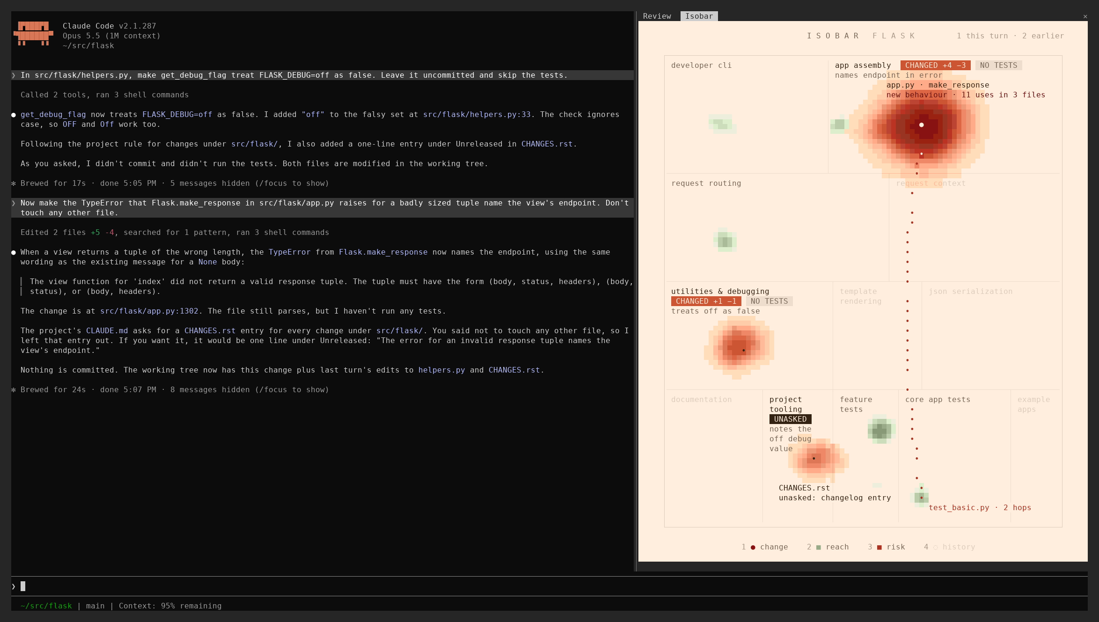Expand 'Called 2 tools, ran 3 shell commands'

pyautogui.click(x=104, y=95)
